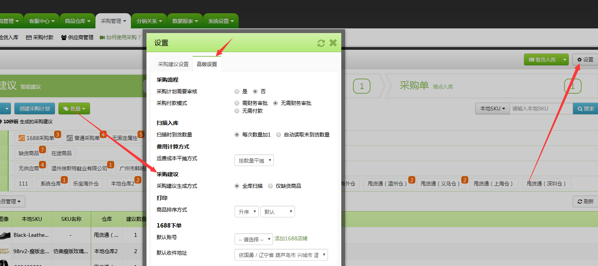
Task: Open the 升序 sort order dropdown
Action: (x=247, y=212)
